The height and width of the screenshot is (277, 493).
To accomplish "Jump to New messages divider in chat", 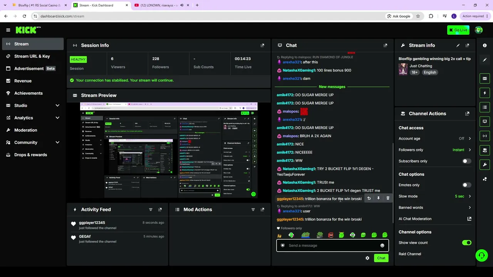I will point(332,87).
